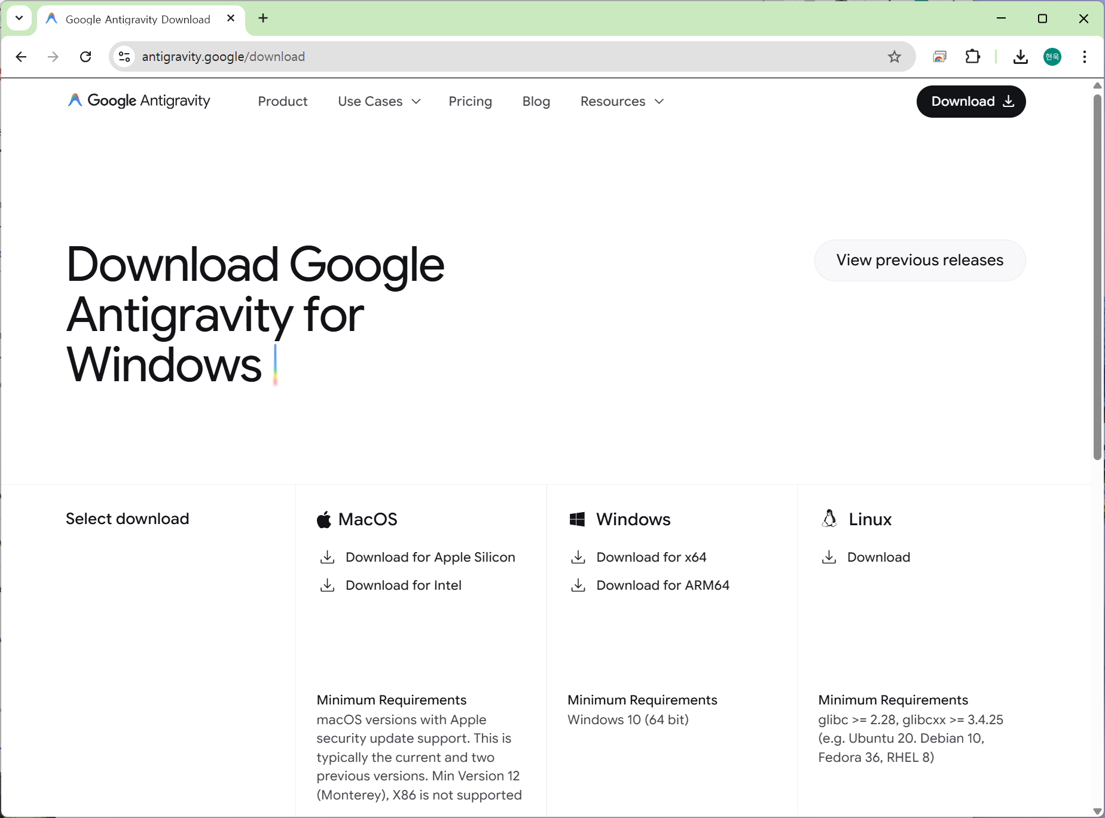
Task: Click the download icon beside Intel
Action: [327, 585]
